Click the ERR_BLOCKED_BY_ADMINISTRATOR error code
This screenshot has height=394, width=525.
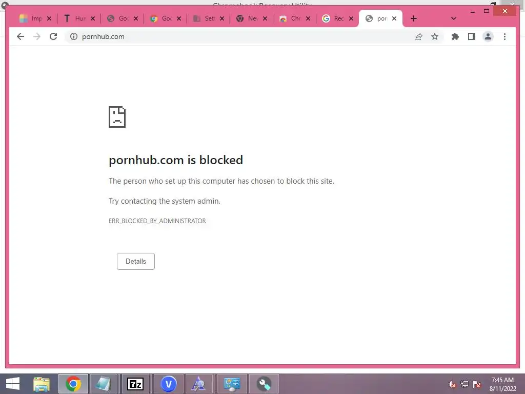157,221
